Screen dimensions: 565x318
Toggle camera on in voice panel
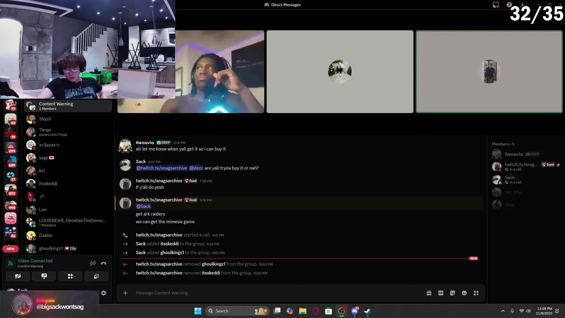pyautogui.click(x=18, y=276)
